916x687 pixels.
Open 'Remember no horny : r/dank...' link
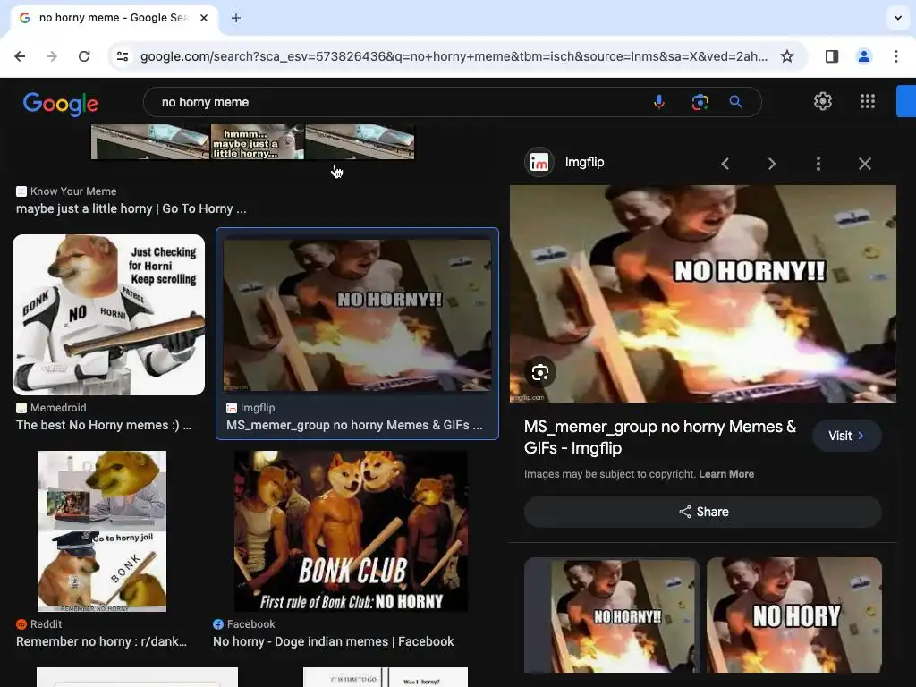102,641
